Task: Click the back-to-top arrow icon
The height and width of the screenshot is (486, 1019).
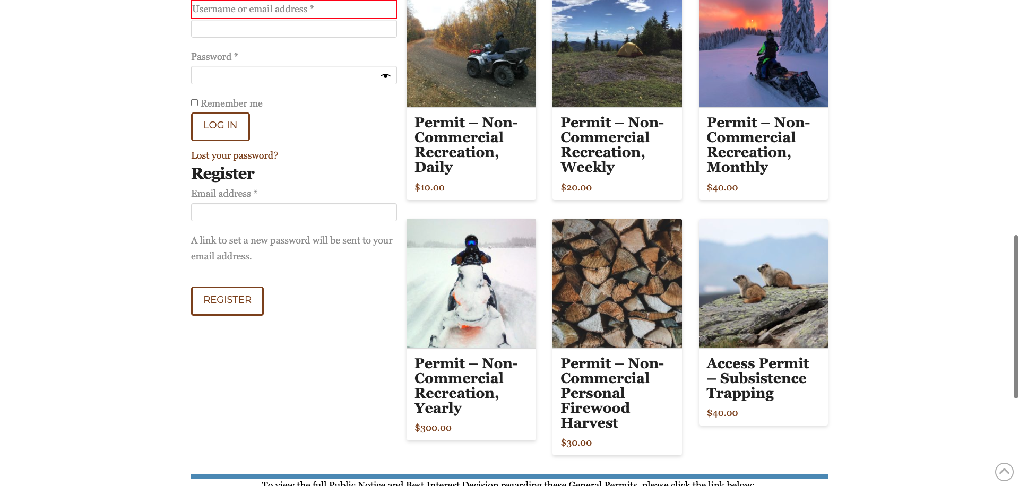Action: 1004,471
